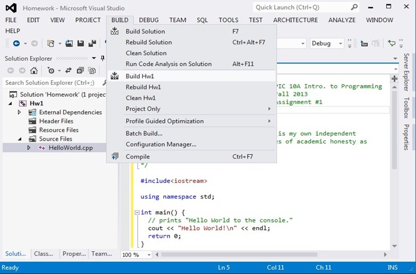
Task: Collapse the Source Files folder node
Action: (x=20, y=139)
